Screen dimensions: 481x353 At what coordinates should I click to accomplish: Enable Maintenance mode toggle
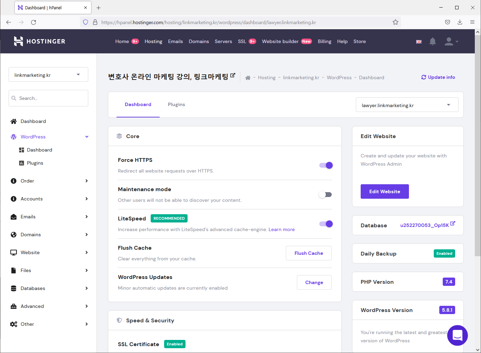(x=325, y=195)
